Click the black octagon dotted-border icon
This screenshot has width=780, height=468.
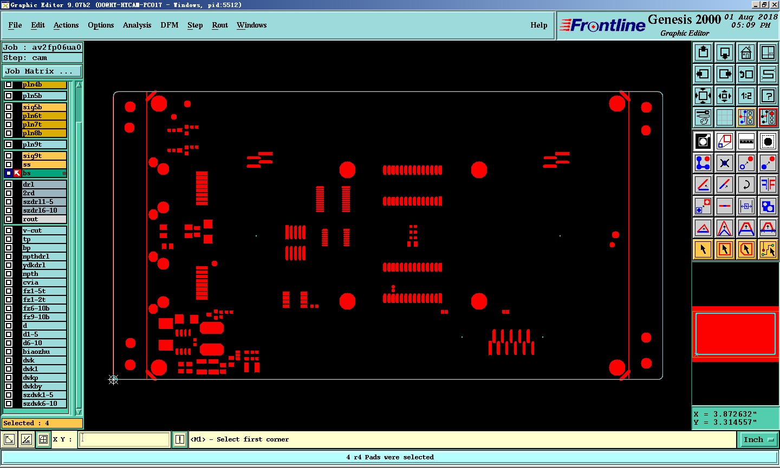click(x=768, y=141)
